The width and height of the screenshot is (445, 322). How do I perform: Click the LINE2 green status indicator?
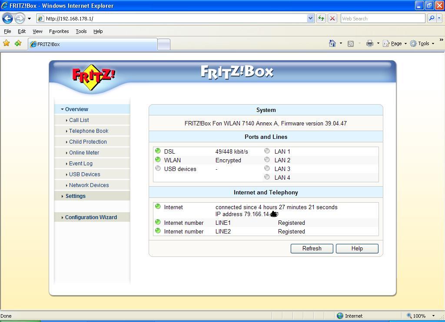(x=158, y=231)
